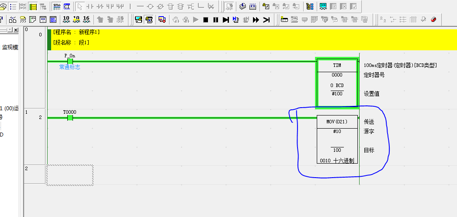The height and width of the screenshot is (217, 457).
Task: Select the MOV(021) instruction block
Action: (337, 140)
